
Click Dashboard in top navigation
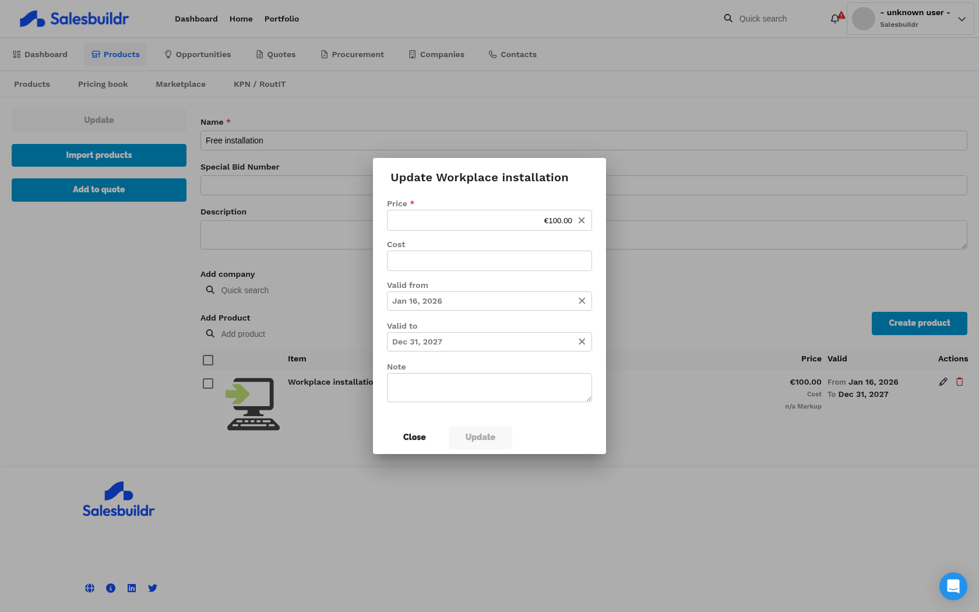click(196, 19)
